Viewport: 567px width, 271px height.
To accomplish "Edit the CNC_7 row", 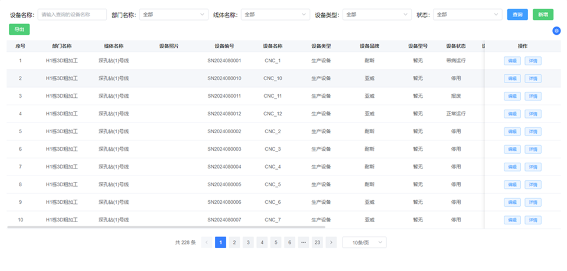I will pyautogui.click(x=513, y=220).
